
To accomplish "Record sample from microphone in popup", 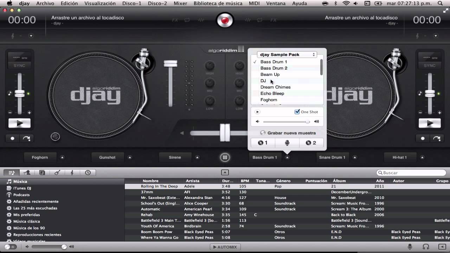I will coord(287,143).
